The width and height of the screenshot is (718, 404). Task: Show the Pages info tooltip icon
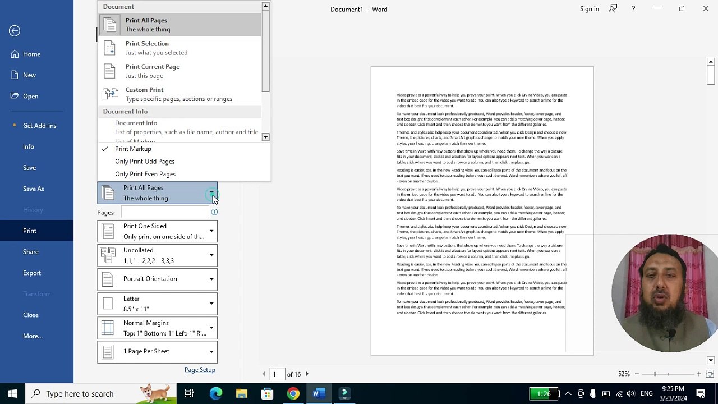pos(214,212)
